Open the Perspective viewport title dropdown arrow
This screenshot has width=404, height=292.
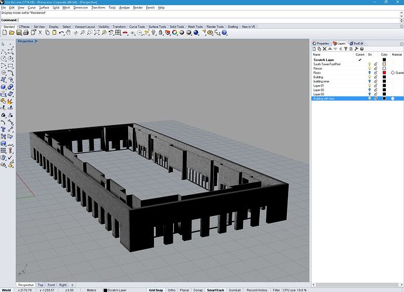(x=36, y=41)
